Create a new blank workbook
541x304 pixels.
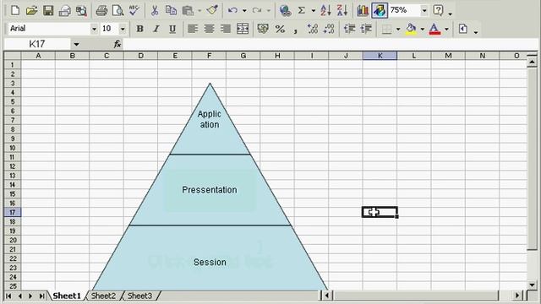[x=15, y=11]
